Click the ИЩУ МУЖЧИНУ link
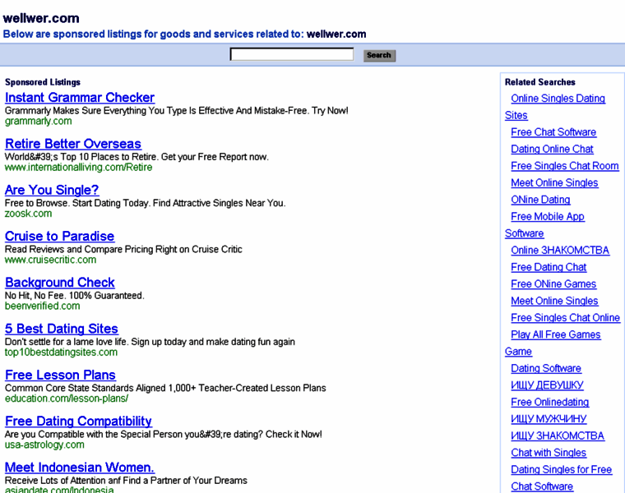 (x=549, y=419)
